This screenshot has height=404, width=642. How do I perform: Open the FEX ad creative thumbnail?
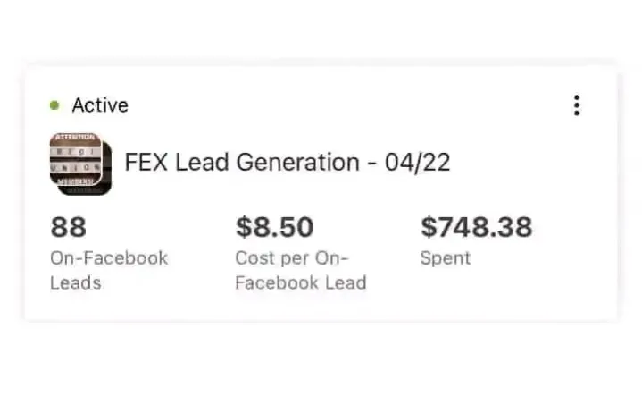75,160
